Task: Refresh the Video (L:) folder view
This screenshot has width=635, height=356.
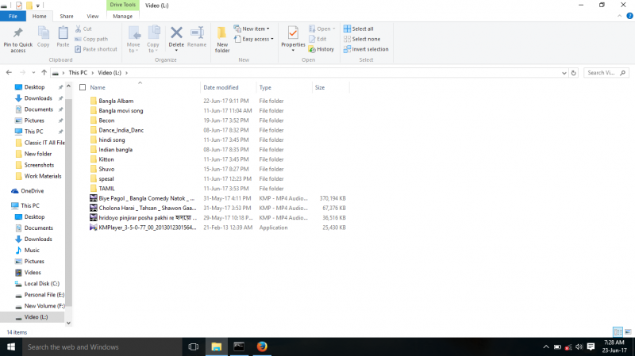Action: pos(573,73)
